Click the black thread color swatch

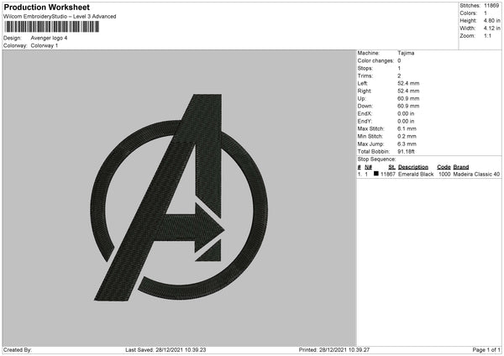click(x=376, y=174)
